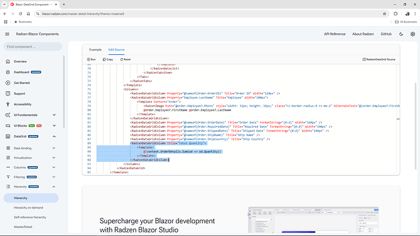The height and width of the screenshot is (236, 420).
Task: Click the Get Started play icon
Action: (8, 83)
